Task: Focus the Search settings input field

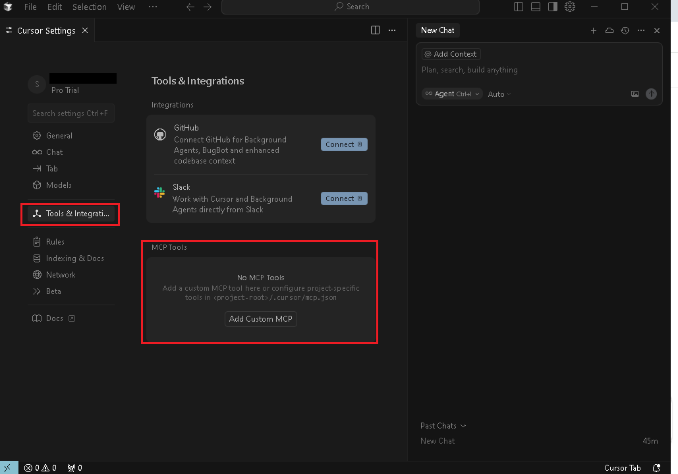Action: 71,113
